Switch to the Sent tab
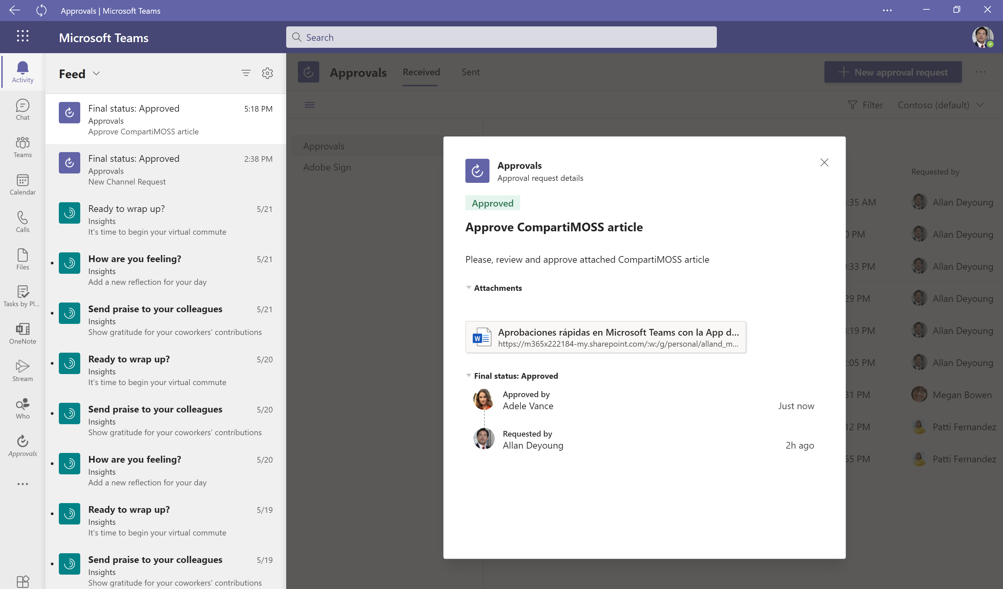The image size is (1003, 589). 470,72
